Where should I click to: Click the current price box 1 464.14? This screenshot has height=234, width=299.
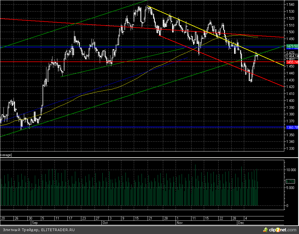pyautogui.click(x=292, y=56)
